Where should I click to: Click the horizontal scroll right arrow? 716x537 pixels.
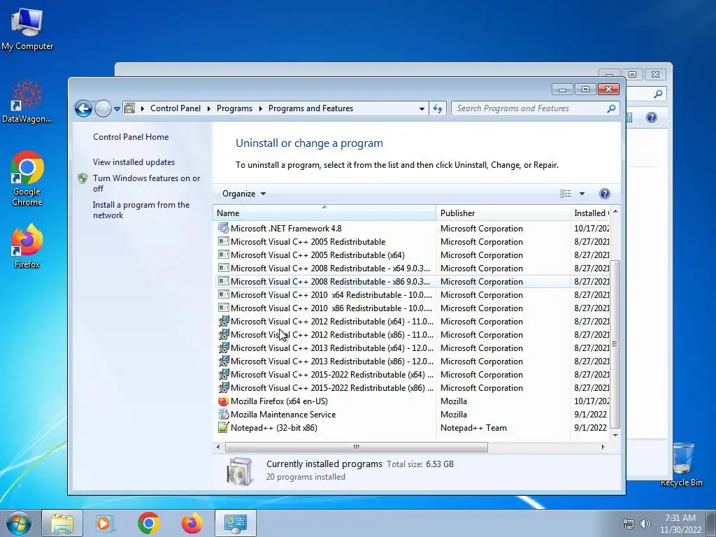603,447
